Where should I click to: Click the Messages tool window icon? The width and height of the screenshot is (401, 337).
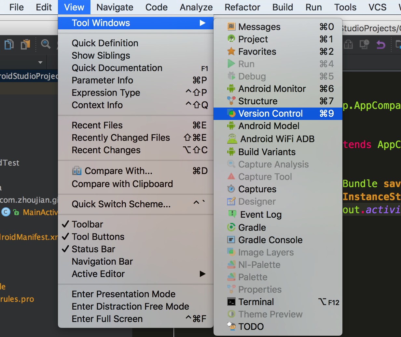(x=231, y=27)
